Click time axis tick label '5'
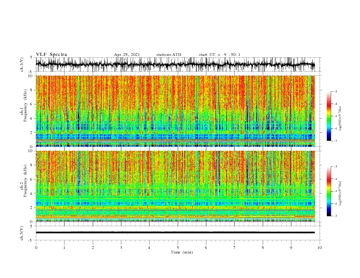The image size is (360, 278). (x=178, y=248)
